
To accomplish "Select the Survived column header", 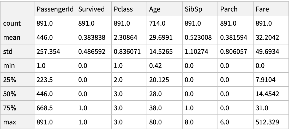I will pos(92,9).
